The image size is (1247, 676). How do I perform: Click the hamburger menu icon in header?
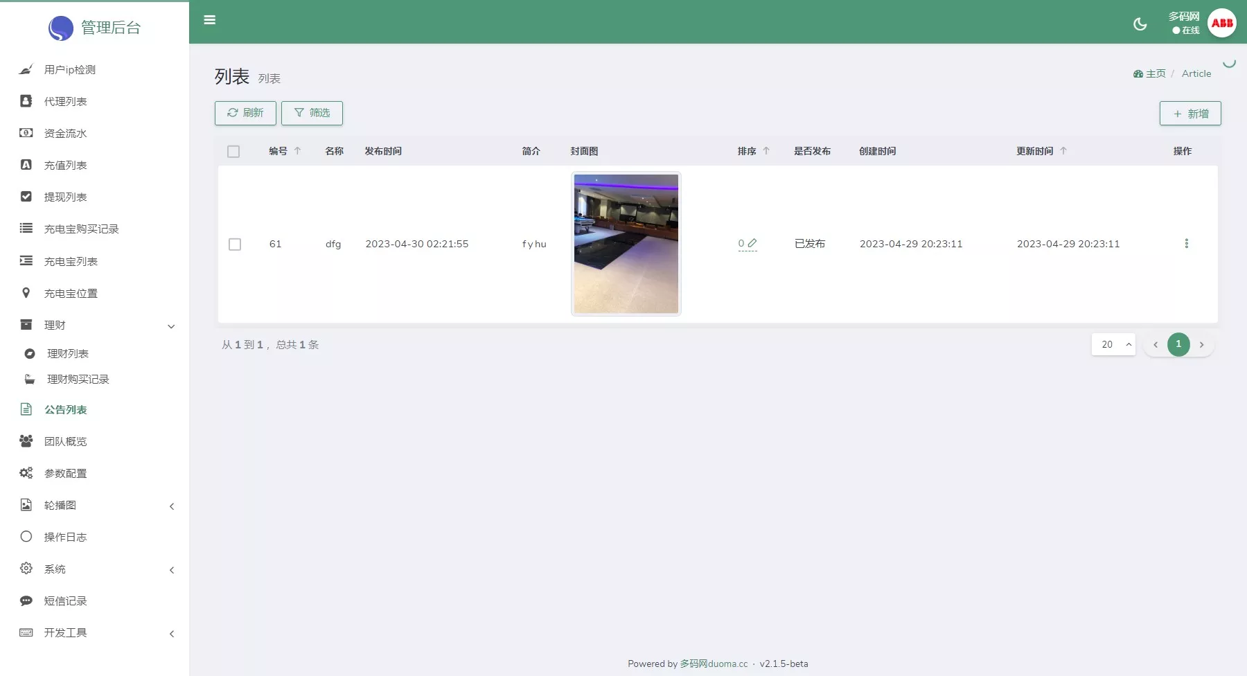point(209,20)
